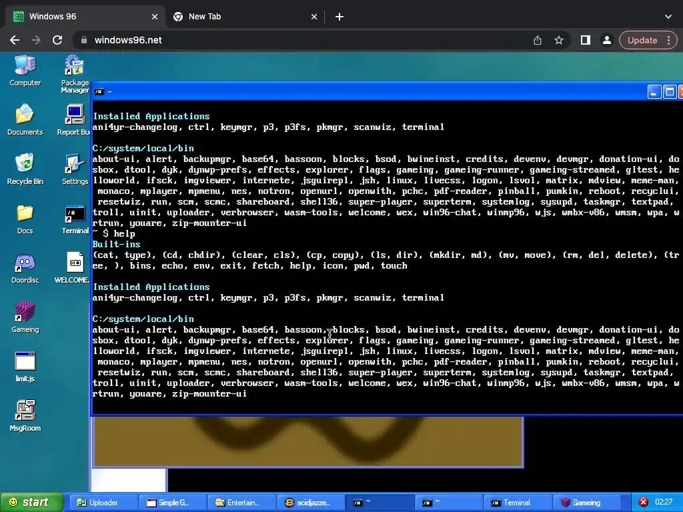Open the WELCOME markdown file icon

tap(73, 269)
